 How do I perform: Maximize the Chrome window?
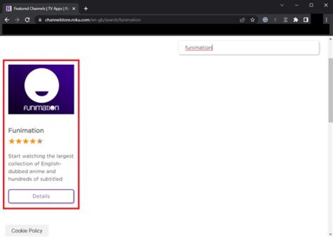pyautogui.click(x=311, y=5)
